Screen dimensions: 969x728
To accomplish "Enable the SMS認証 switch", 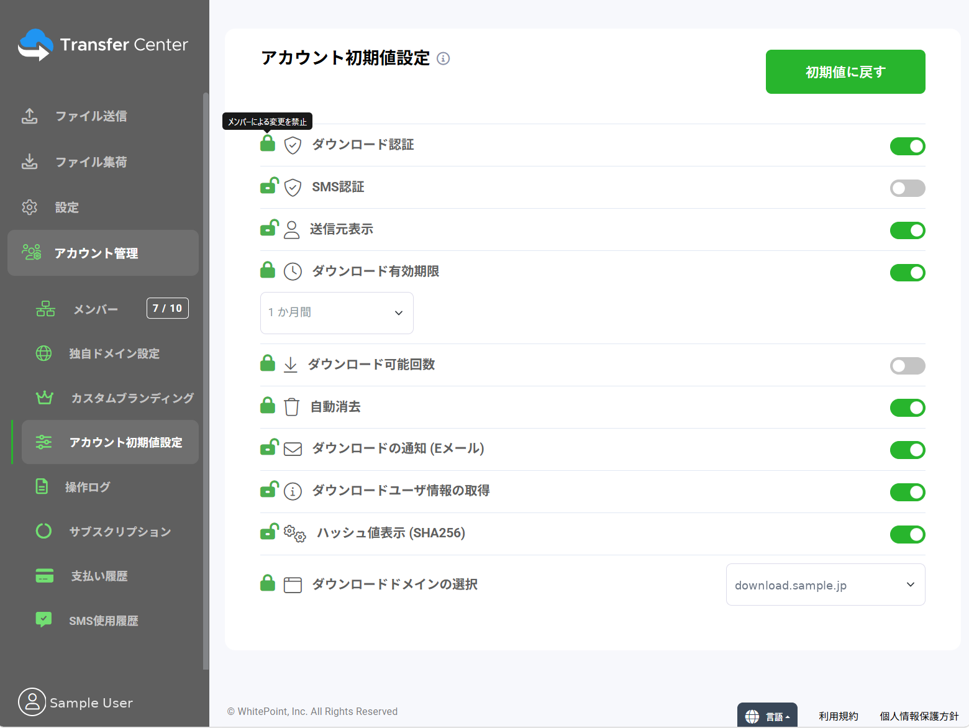I will click(908, 188).
